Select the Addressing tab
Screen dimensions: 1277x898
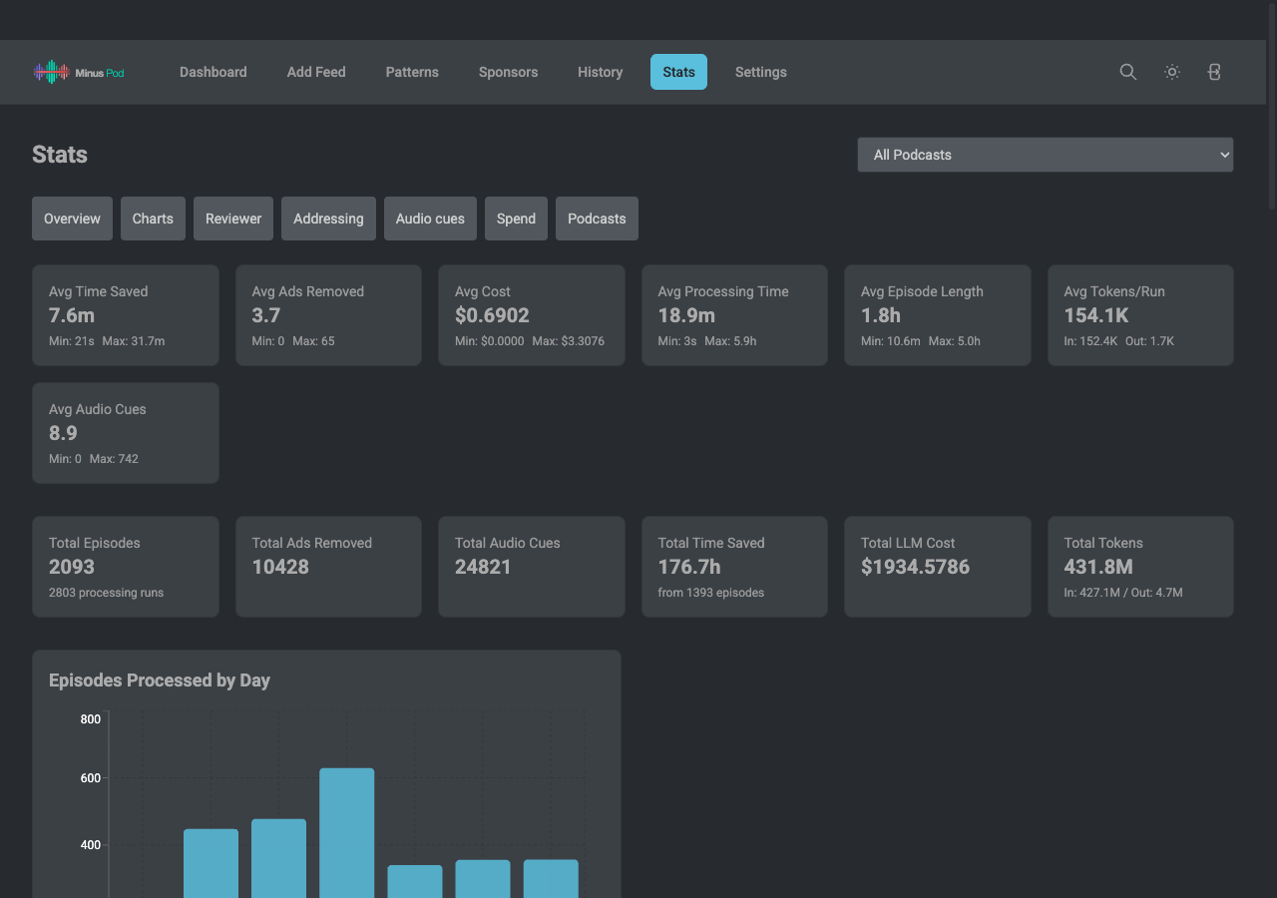[328, 219]
